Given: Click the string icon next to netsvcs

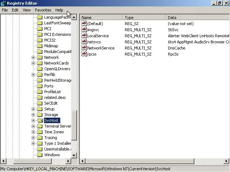Looking at the screenshot, I should pos(84,42).
